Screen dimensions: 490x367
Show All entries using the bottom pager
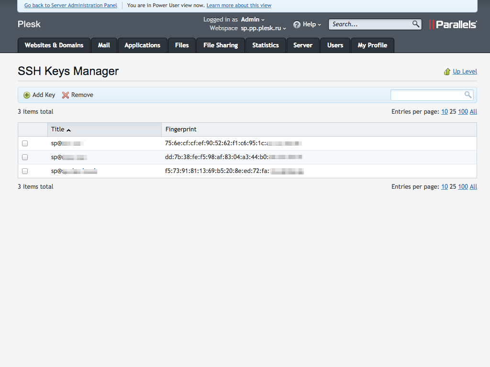[473, 187]
